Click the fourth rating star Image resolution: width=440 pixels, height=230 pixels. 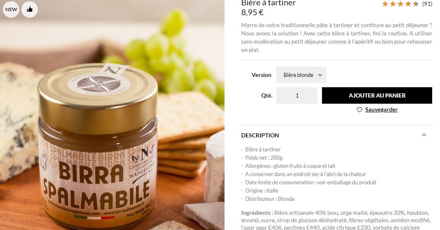[x=408, y=4]
